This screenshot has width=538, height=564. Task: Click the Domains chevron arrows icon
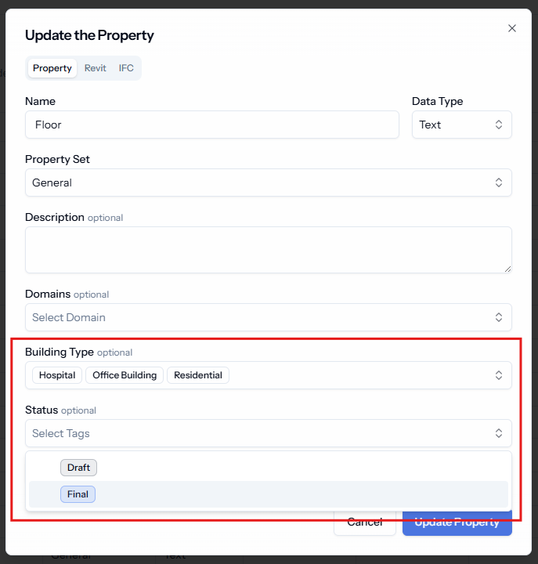[498, 317]
